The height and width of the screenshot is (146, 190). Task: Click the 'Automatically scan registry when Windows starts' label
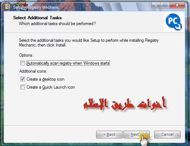pyautogui.click(x=68, y=63)
